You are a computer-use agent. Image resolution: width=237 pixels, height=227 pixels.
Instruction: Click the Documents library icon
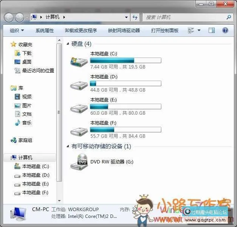pos(17,114)
